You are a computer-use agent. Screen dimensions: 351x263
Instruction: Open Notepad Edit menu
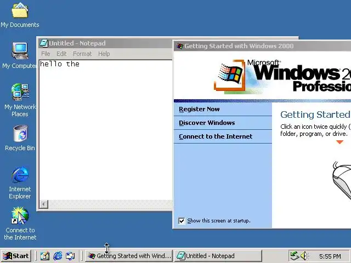pyautogui.click(x=61, y=54)
